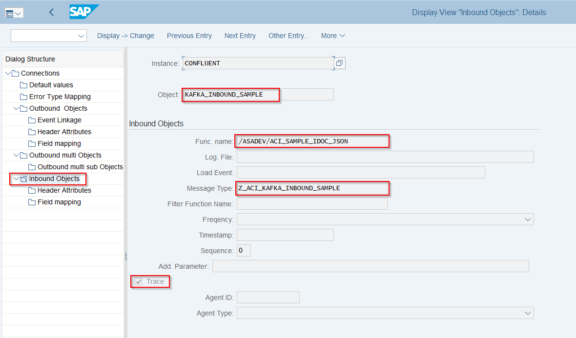Click the Message Type field

312,188
